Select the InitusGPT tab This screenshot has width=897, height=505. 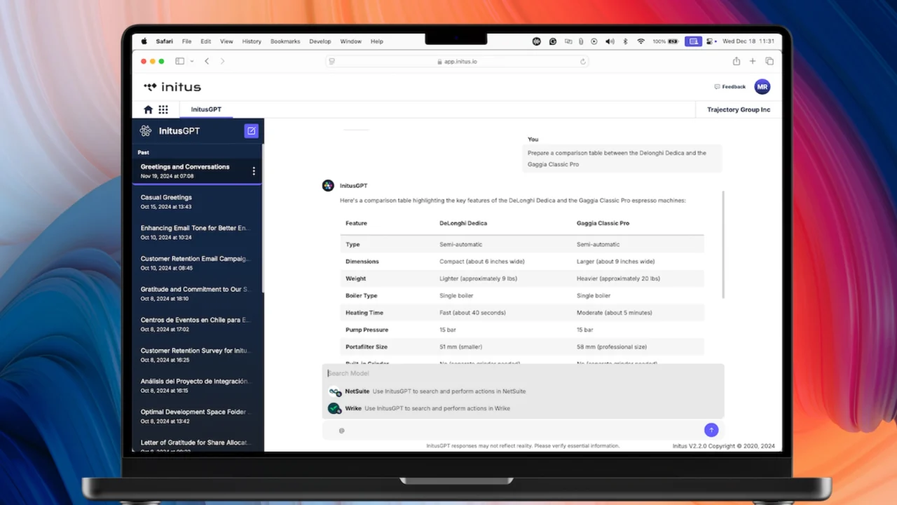coord(206,109)
